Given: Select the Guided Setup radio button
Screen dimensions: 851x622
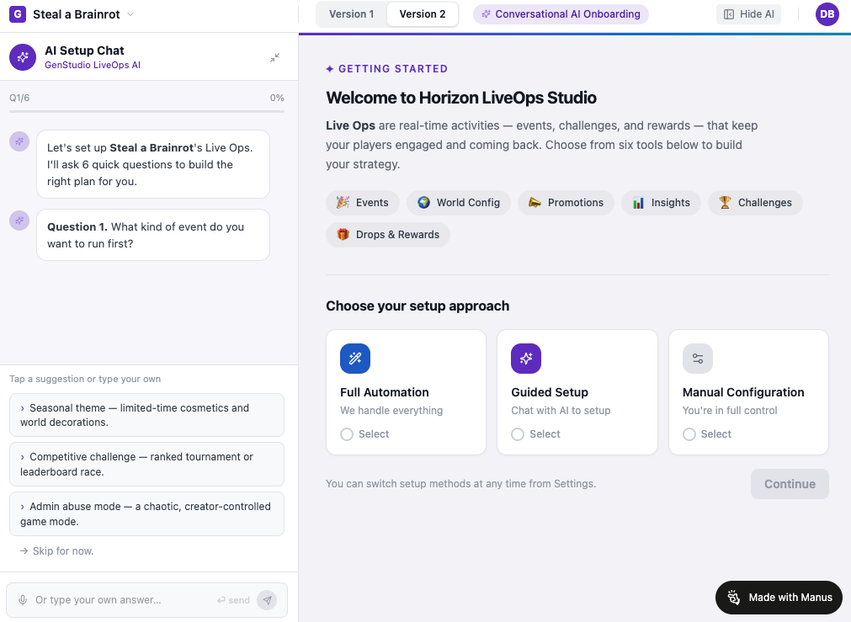Looking at the screenshot, I should coord(518,434).
